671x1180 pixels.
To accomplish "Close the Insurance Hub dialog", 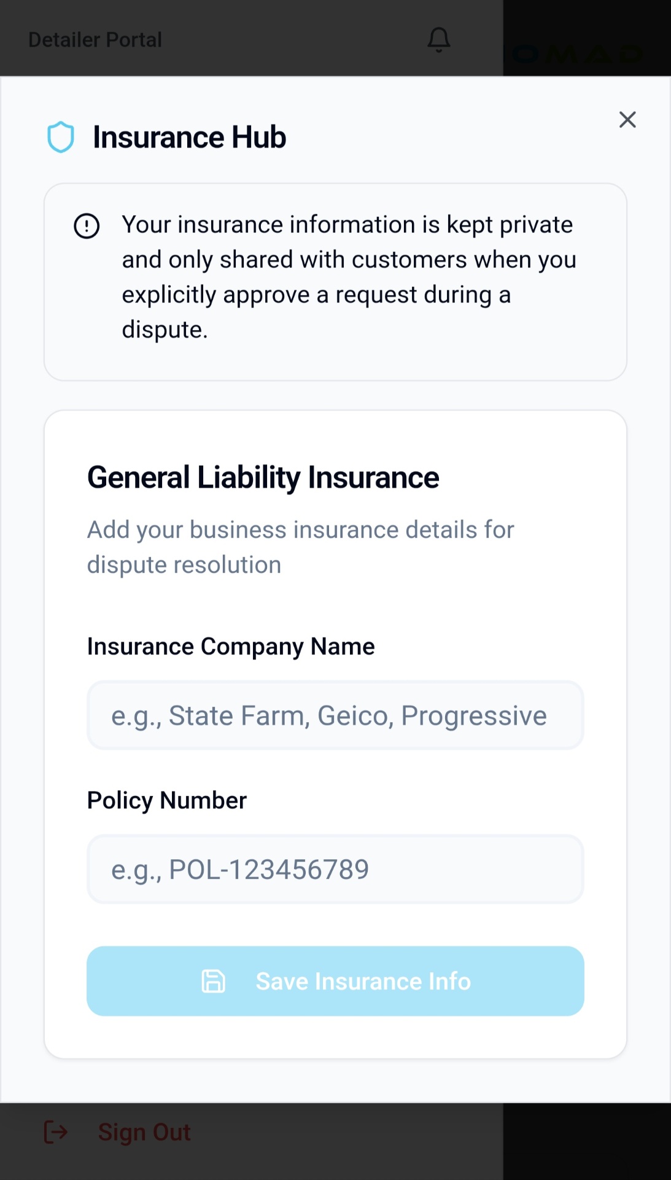I will click(x=627, y=119).
